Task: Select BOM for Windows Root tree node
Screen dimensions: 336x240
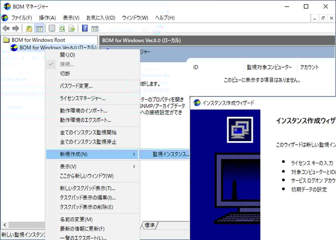Action: pyautogui.click(x=38, y=40)
